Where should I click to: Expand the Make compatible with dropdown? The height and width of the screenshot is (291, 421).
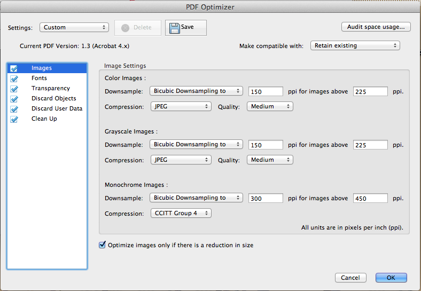(x=355, y=46)
